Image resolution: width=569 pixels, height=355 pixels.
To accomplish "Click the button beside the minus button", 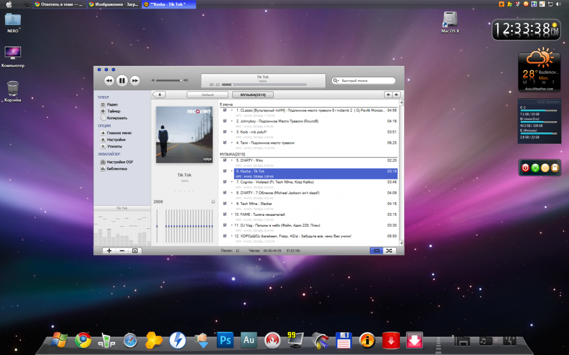I will pos(135,250).
